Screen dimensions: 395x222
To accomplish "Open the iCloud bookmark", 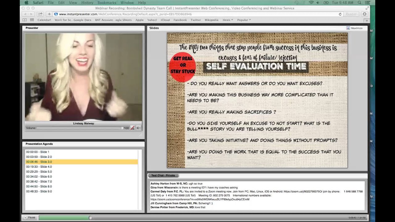I will click(x=165, y=20).
